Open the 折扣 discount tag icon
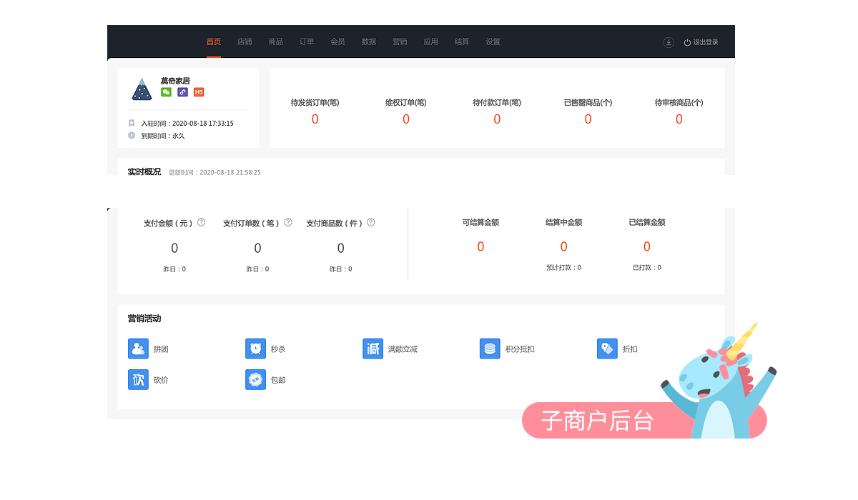858x500 pixels. 607,349
